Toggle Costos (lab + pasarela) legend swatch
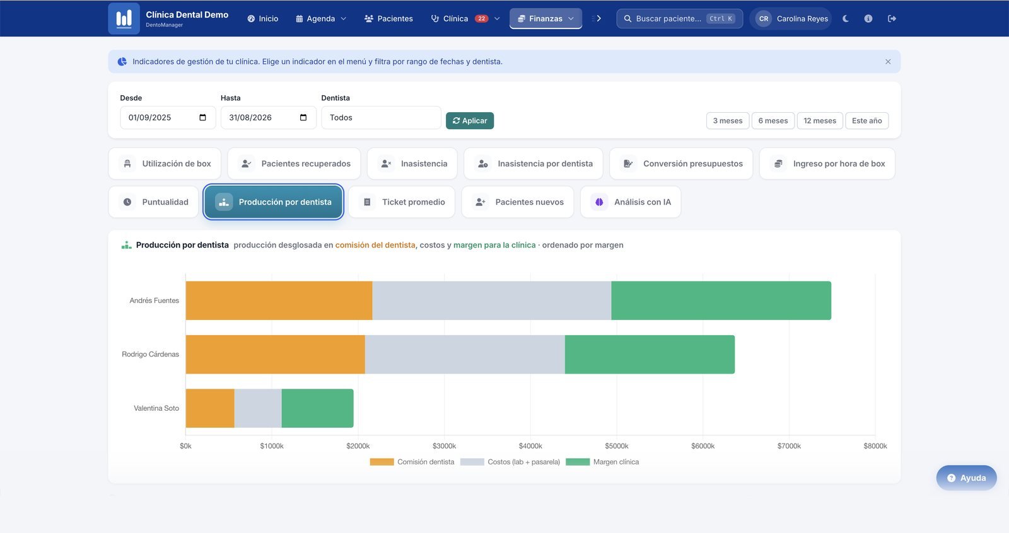The width and height of the screenshot is (1009, 533). click(472, 462)
